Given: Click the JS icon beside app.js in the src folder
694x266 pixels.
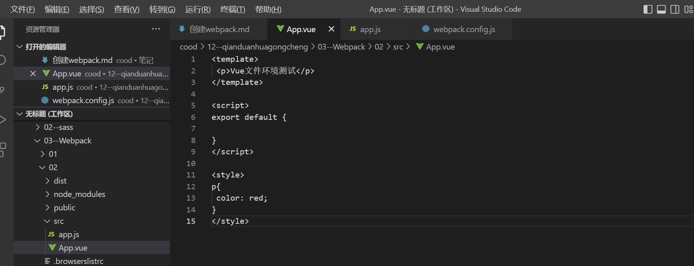Looking at the screenshot, I should point(51,234).
